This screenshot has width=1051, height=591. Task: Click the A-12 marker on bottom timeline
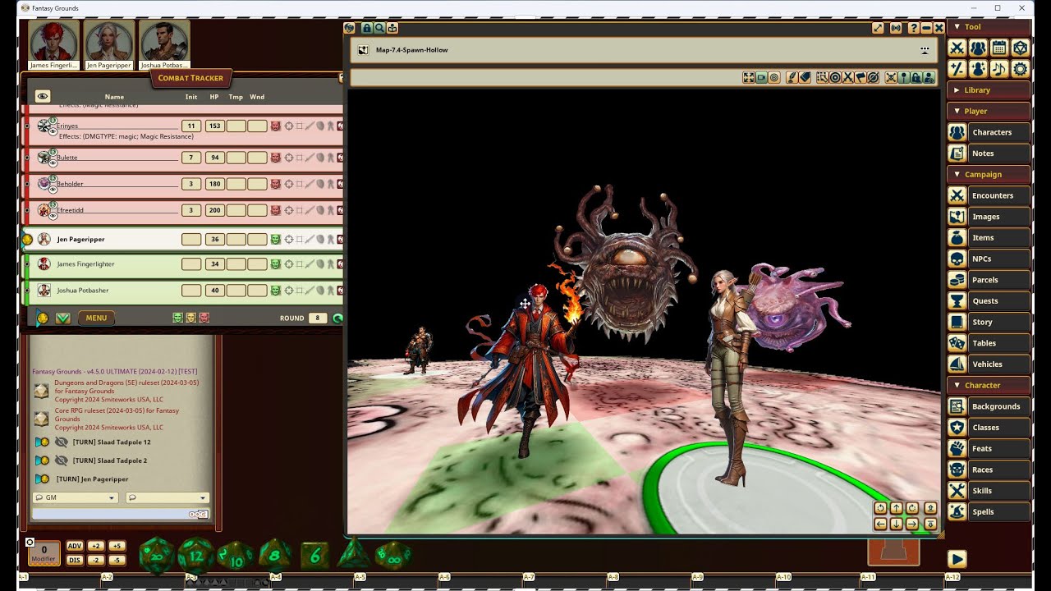952,577
